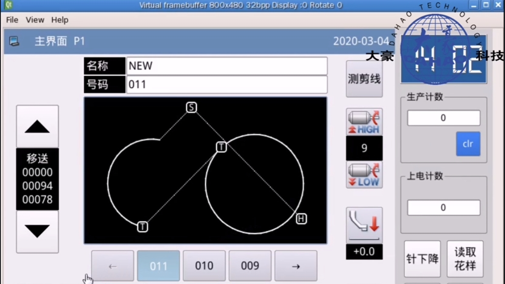Screen dimensions: 505x284
Task: Open the File menu
Action: pos(12,20)
